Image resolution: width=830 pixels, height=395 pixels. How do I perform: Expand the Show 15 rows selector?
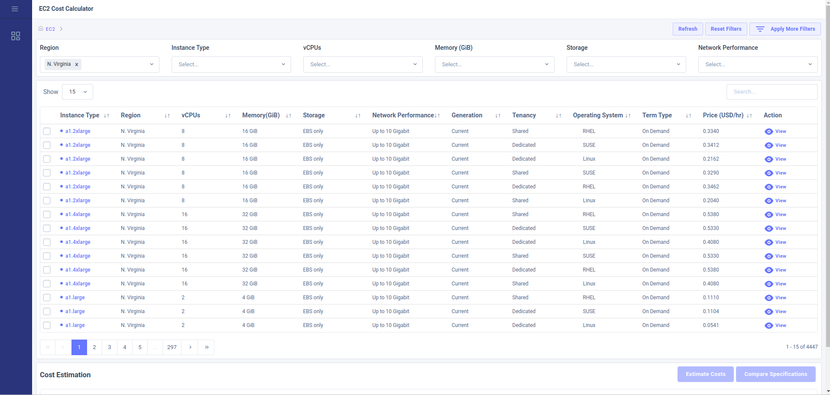(77, 91)
